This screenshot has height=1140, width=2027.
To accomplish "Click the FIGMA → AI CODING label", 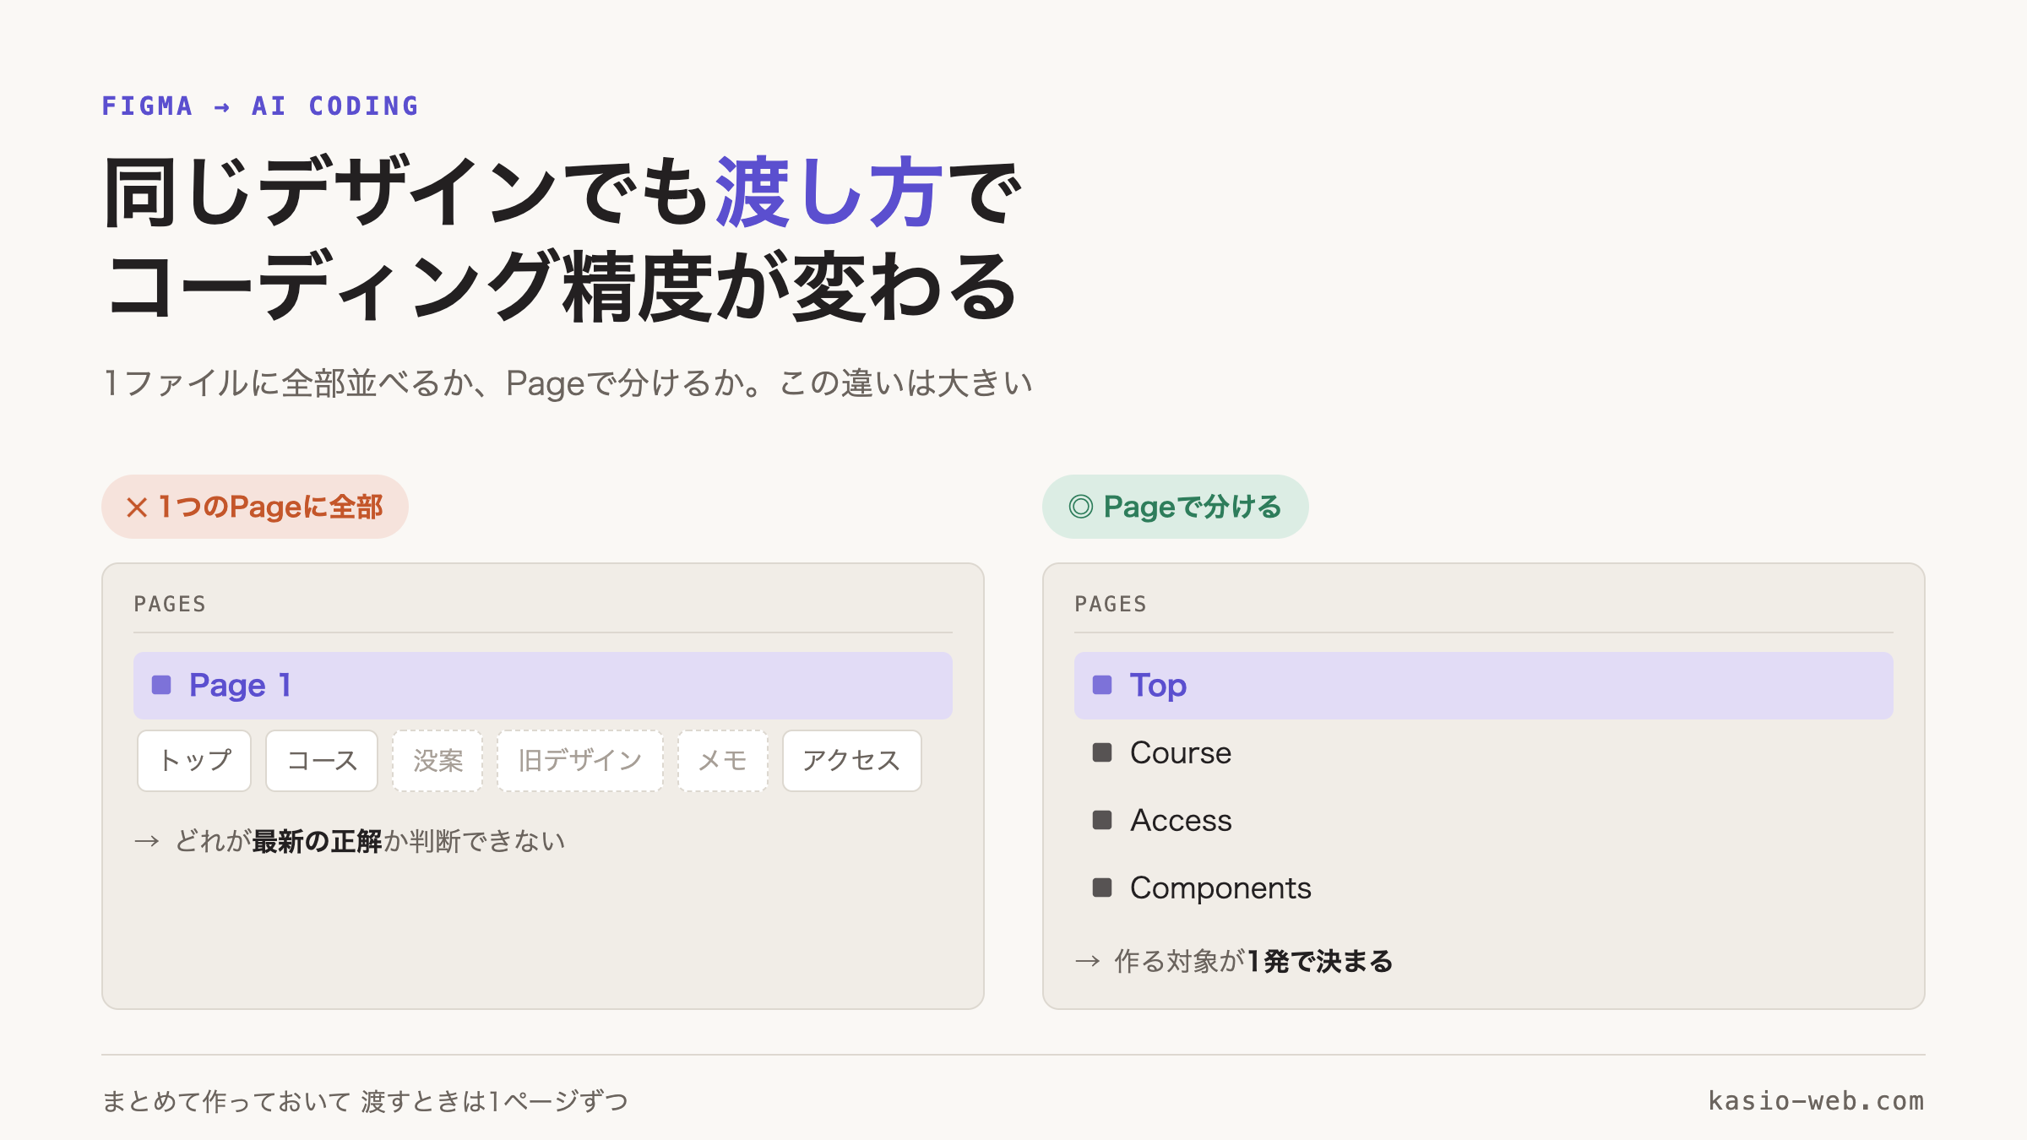I will tap(260, 106).
